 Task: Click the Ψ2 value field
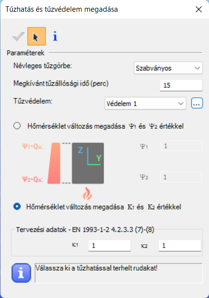tap(181, 177)
